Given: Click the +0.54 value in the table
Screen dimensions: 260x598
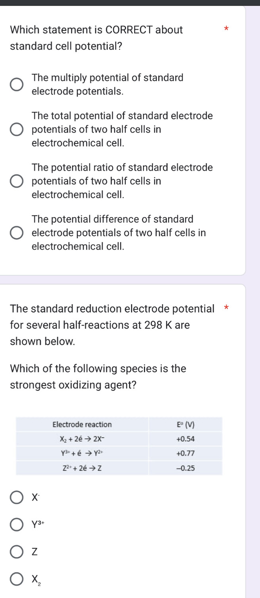Looking at the screenshot, I should point(185,439).
